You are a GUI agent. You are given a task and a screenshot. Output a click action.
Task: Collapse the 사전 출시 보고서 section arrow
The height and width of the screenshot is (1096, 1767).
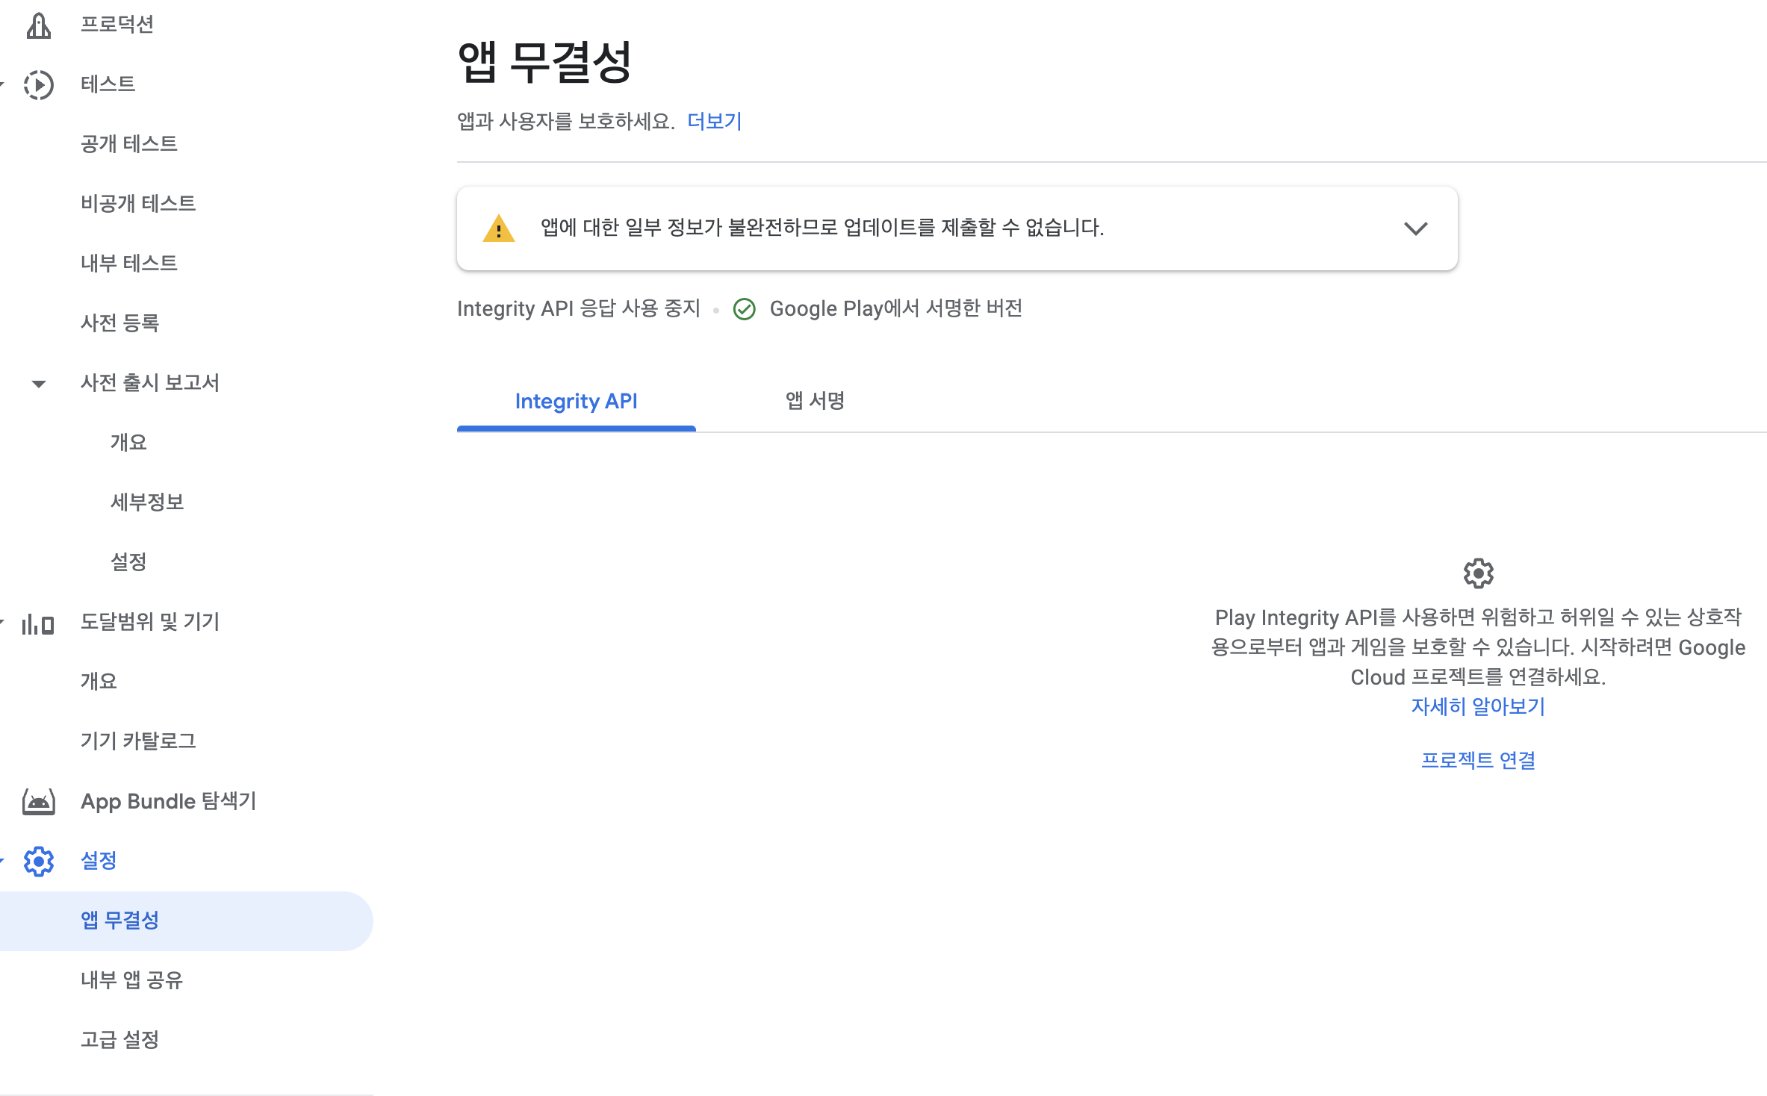(x=39, y=384)
